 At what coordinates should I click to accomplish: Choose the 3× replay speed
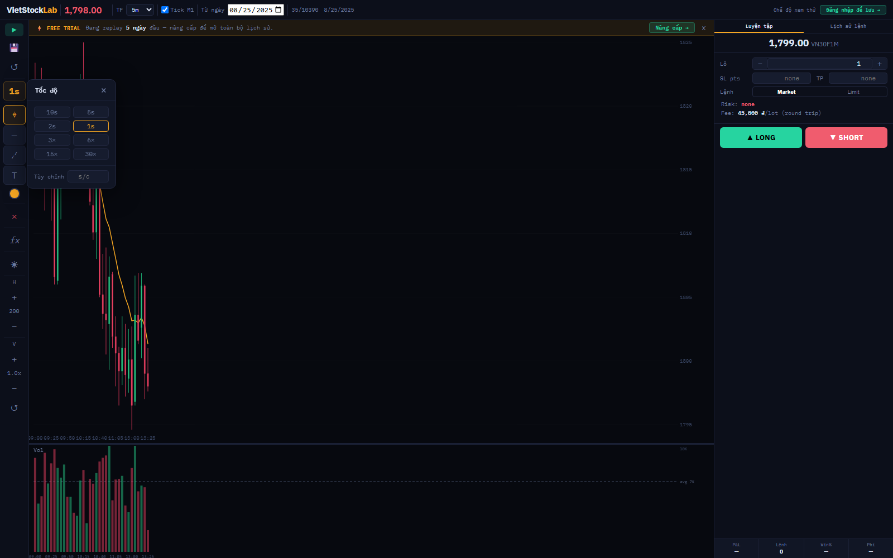point(52,140)
